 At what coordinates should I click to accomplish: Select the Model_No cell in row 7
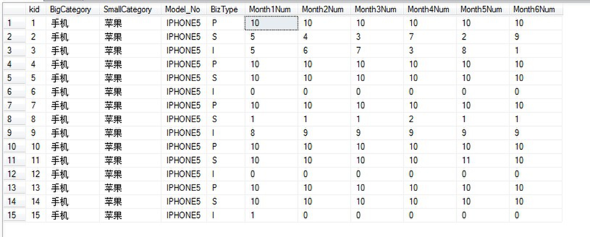(x=183, y=105)
